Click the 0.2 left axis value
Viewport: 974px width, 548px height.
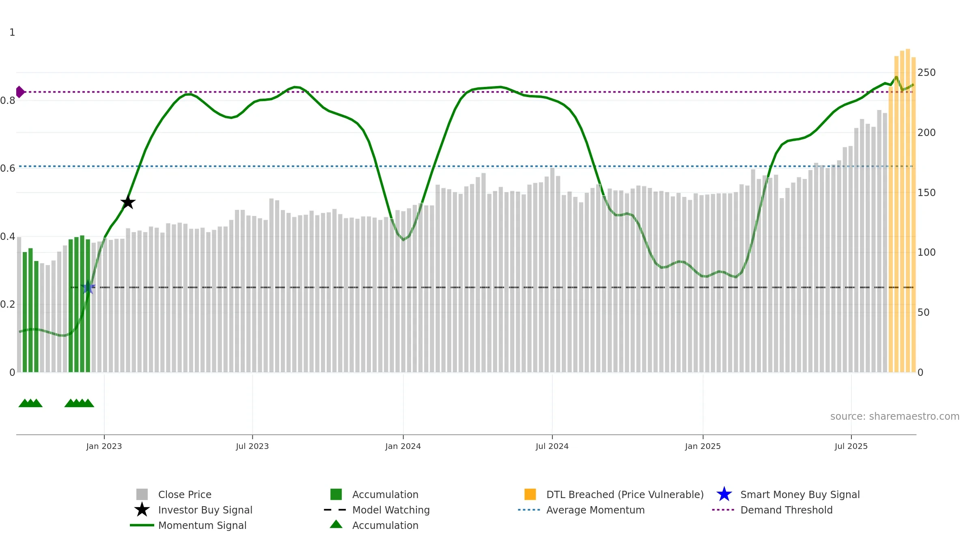[8, 304]
